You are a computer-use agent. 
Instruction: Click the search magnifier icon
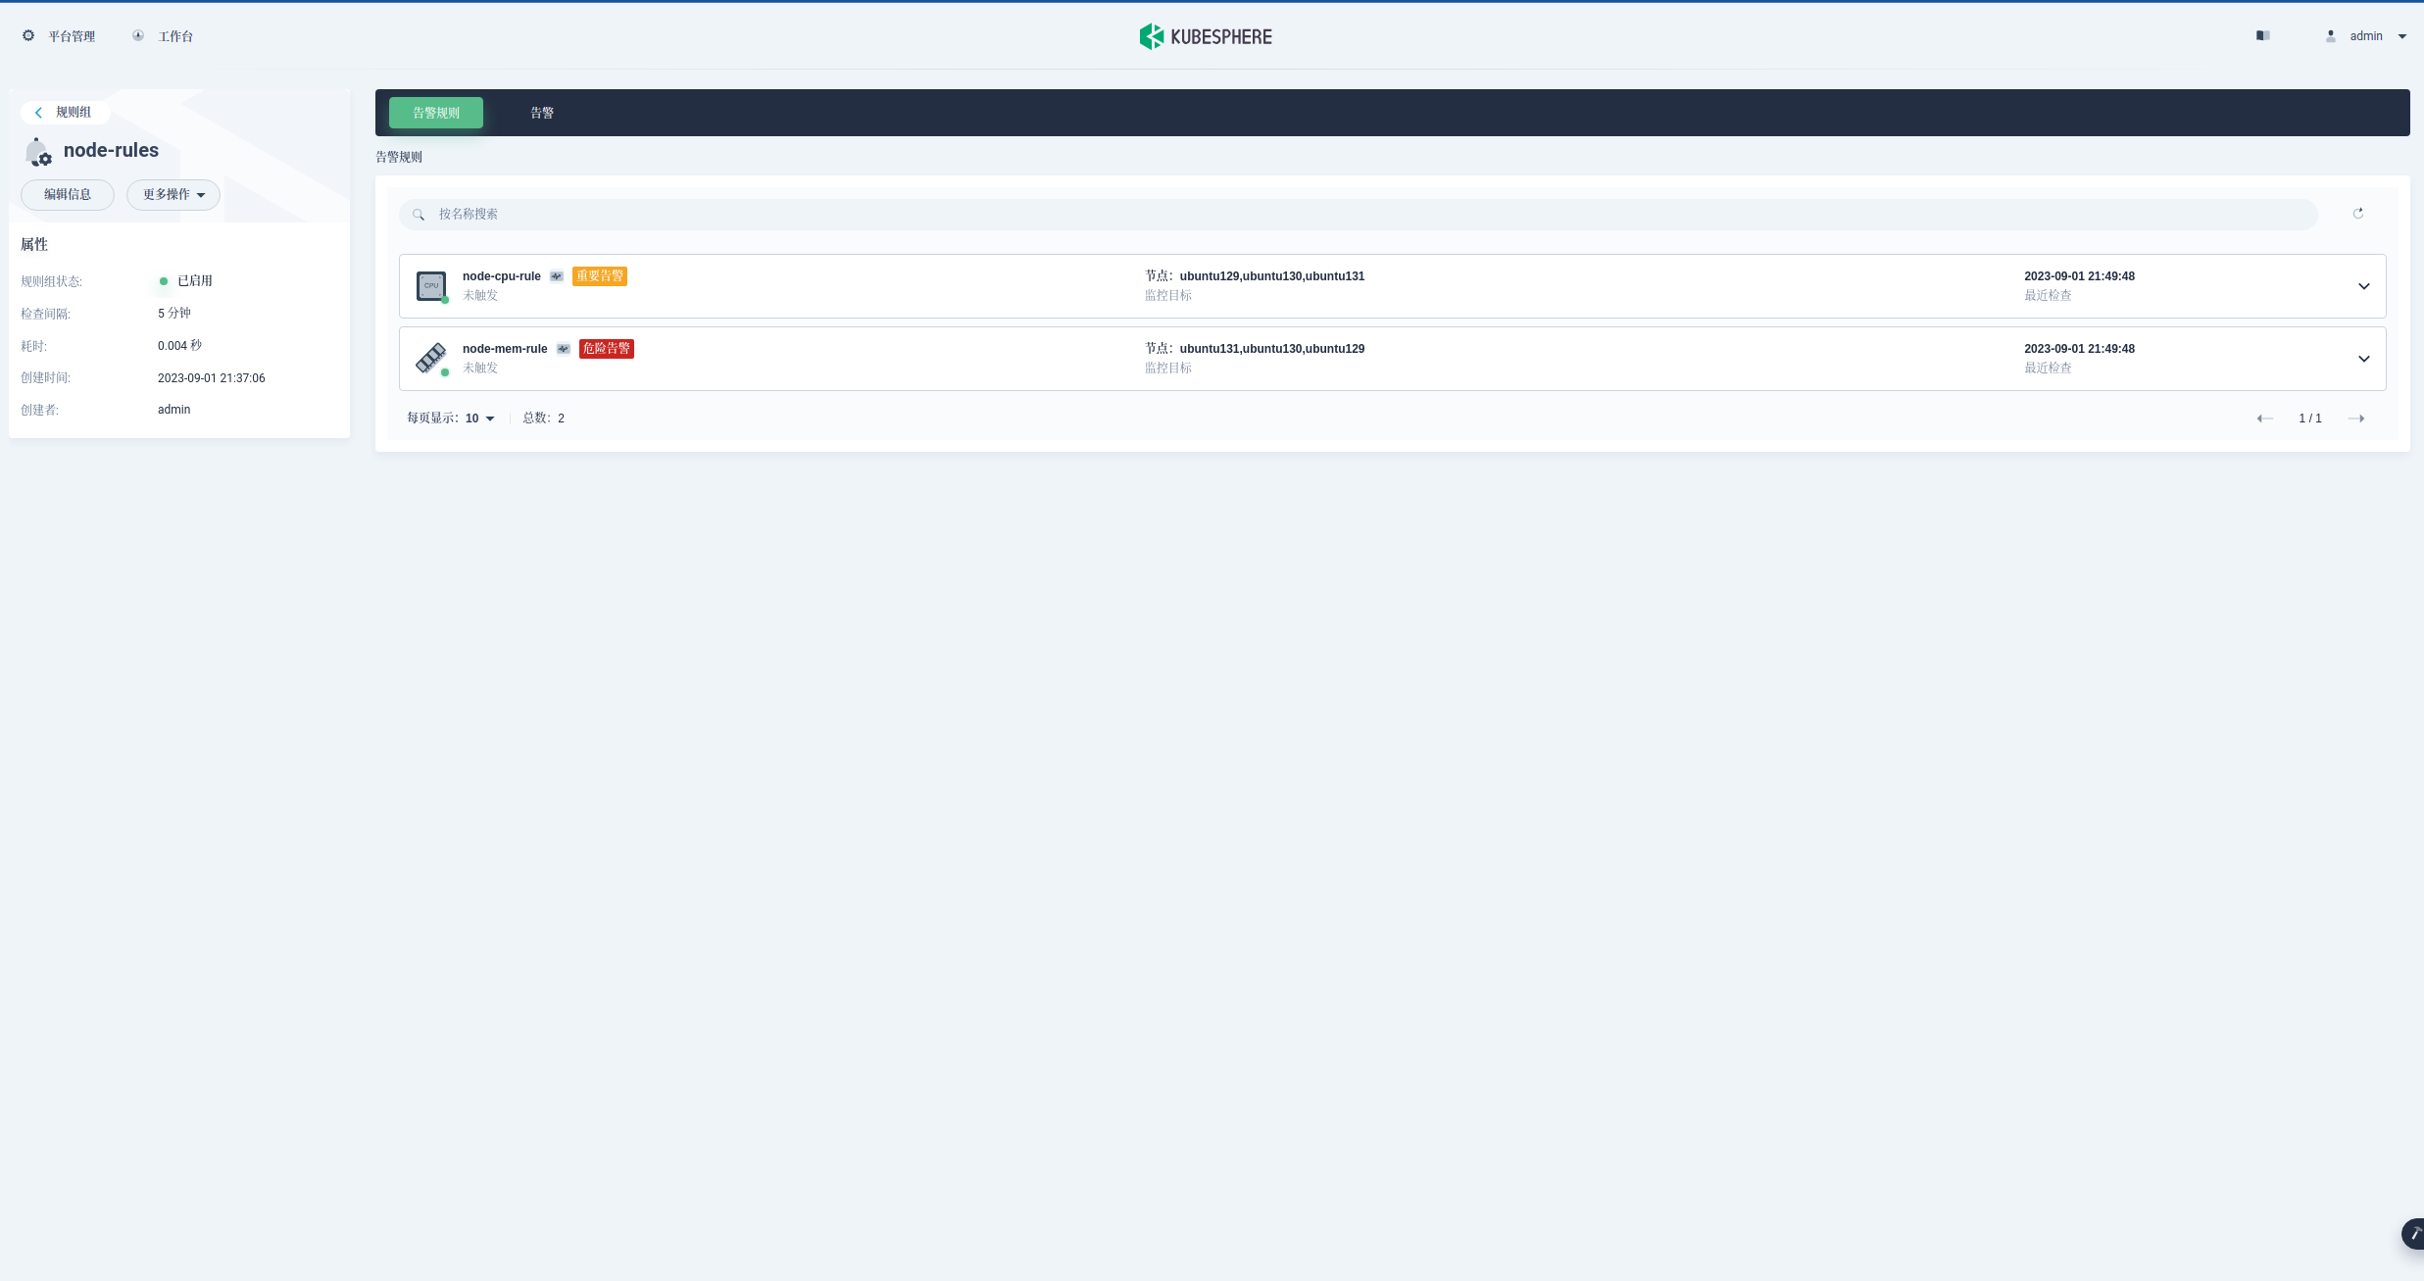[x=419, y=215]
